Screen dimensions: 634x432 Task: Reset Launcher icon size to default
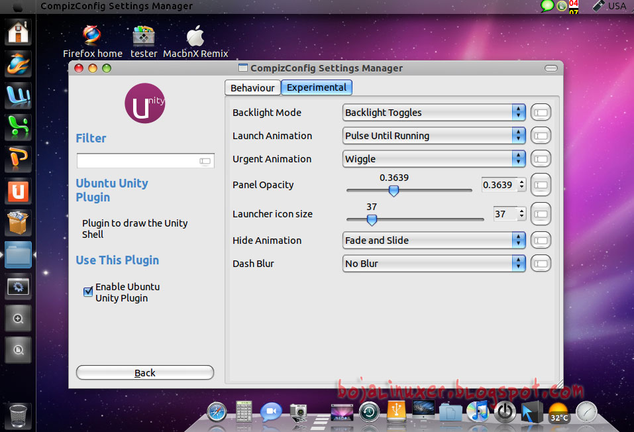pyautogui.click(x=541, y=214)
